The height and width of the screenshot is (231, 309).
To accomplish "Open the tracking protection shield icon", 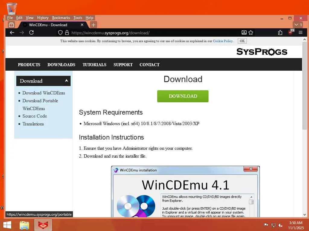I will pyautogui.click(x=60, y=32).
